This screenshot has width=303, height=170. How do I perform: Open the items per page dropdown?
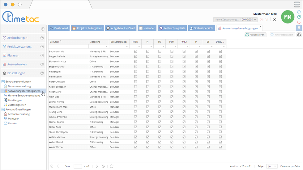pyautogui.click(x=272, y=166)
